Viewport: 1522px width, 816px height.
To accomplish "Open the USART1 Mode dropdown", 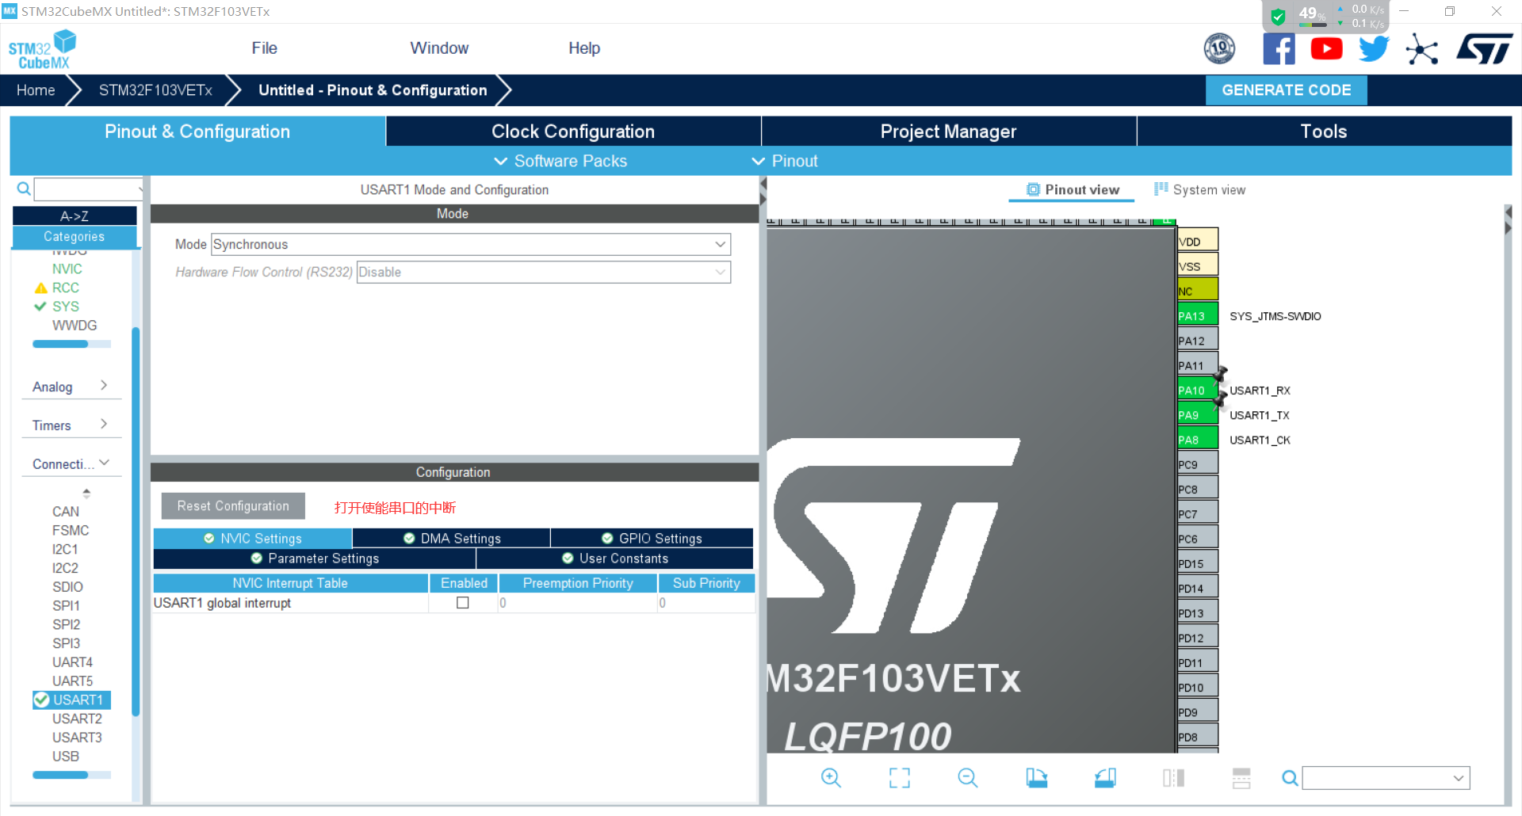I will point(471,244).
